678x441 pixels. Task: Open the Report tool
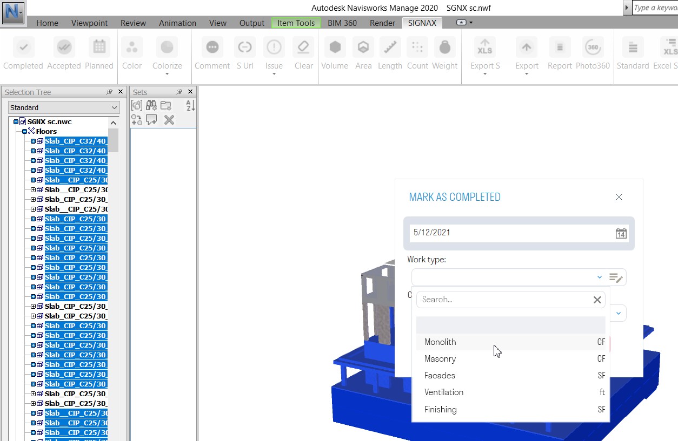point(560,48)
